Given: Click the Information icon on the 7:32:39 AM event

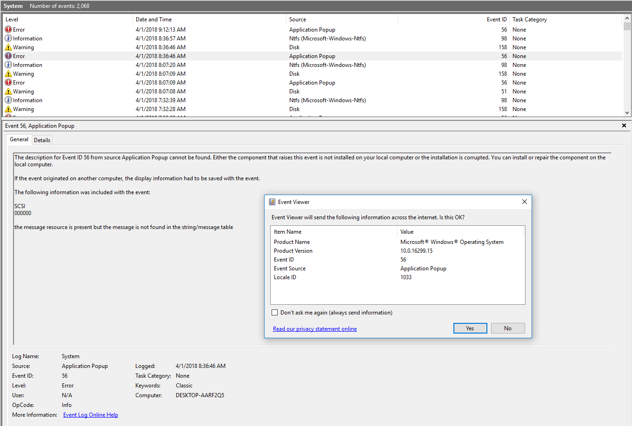Looking at the screenshot, I should click(8, 100).
